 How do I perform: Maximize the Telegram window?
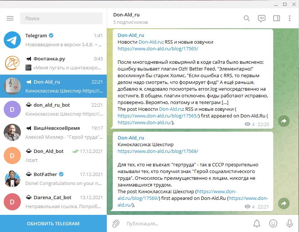click(285, 4)
